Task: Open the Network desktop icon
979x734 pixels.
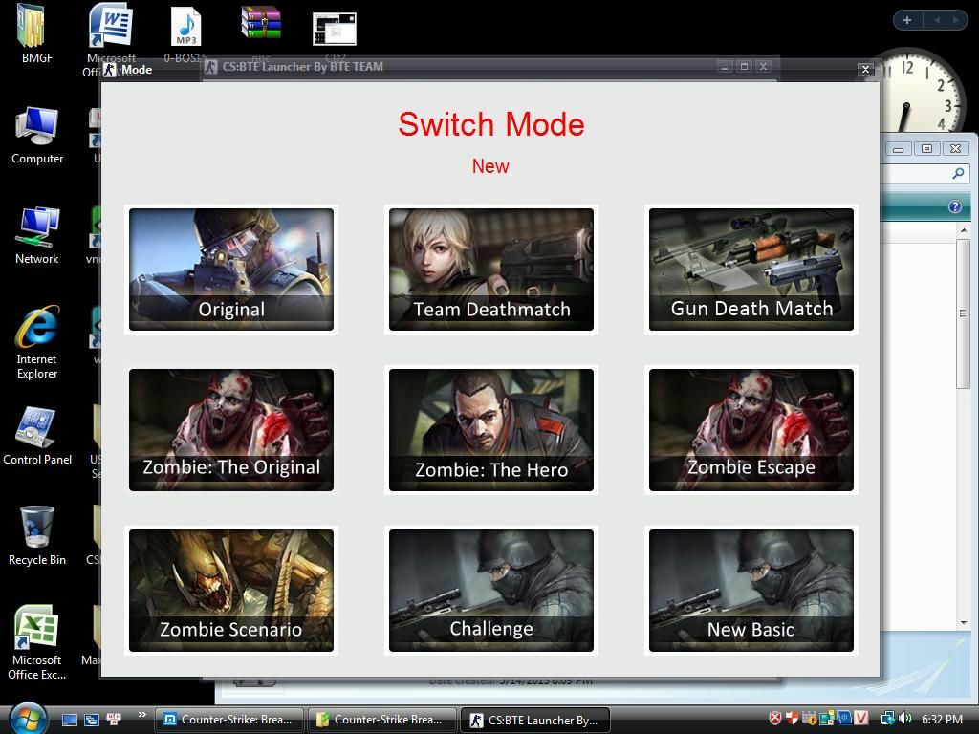Action: 37,236
